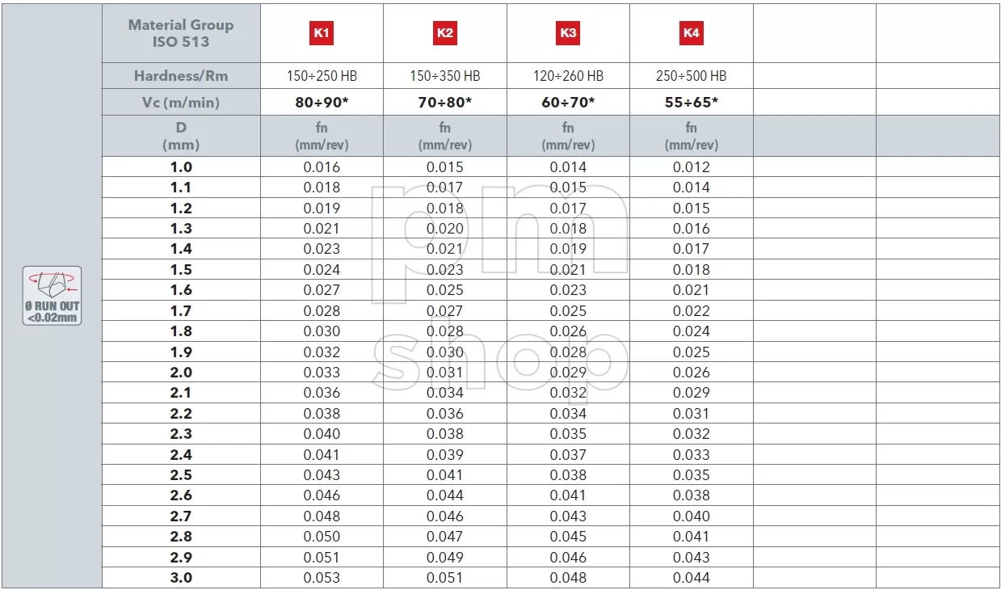Viewport: 1001px width, 590px height.
Task: Select the 80÷90* cutting speed value
Action: click(322, 103)
